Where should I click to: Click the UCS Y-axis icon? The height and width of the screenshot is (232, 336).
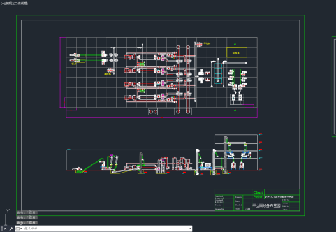[8, 211]
